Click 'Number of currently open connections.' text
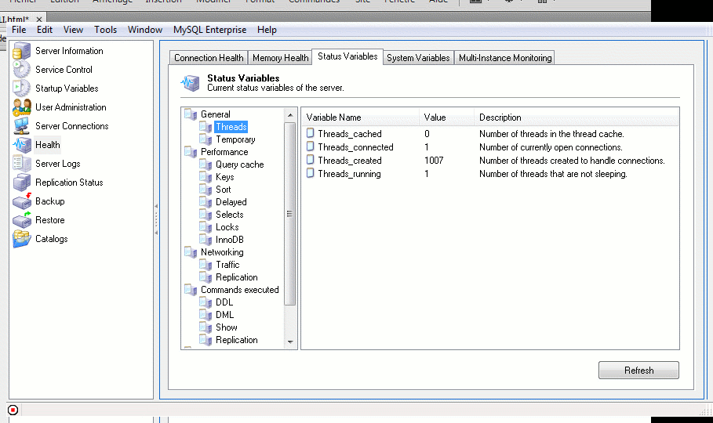This screenshot has width=713, height=423. [551, 147]
